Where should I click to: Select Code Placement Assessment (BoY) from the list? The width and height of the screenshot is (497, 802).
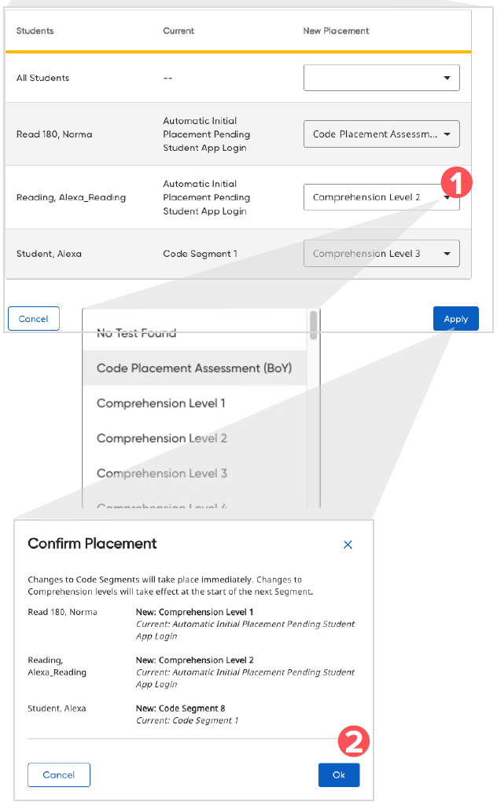pyautogui.click(x=193, y=368)
